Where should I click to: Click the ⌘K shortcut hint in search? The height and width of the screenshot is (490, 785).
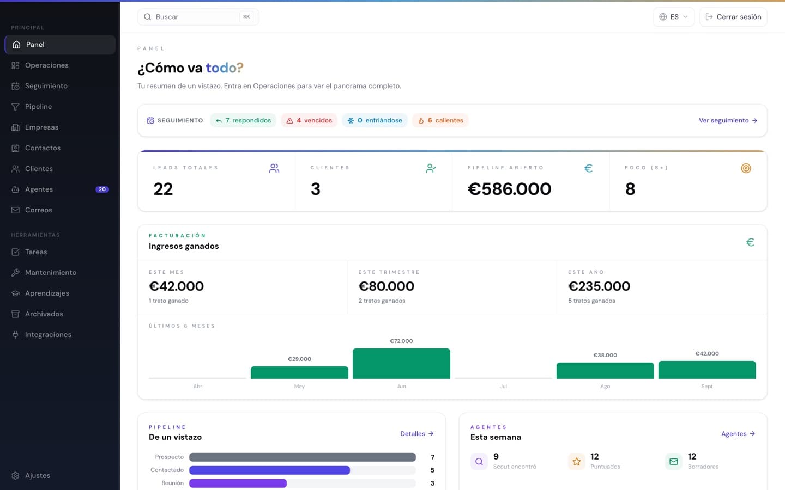click(x=246, y=17)
